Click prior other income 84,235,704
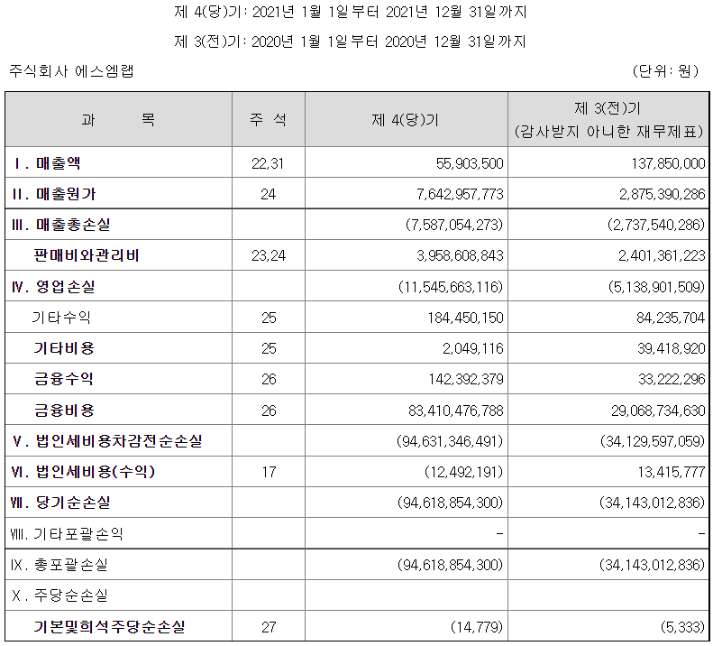The width and height of the screenshot is (713, 646). click(x=671, y=318)
